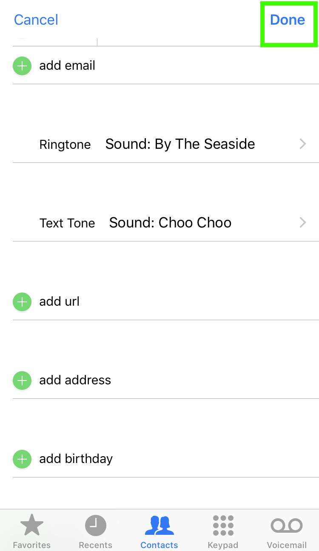Screen dimensions: 319x551
Task: Expand Text Tone chevron arrow
Action: click(x=303, y=222)
